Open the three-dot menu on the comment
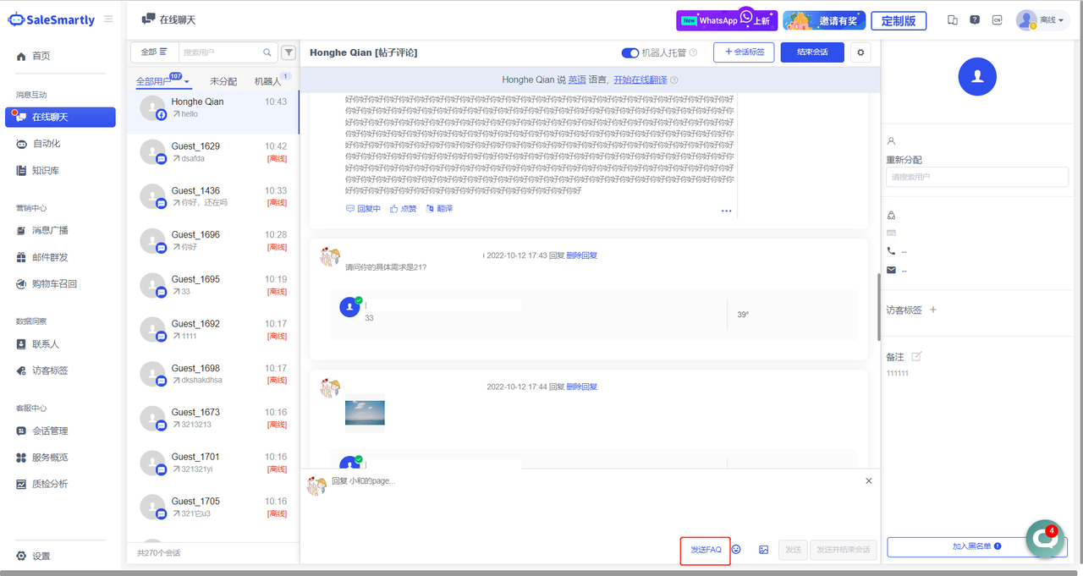Screen dimensions: 1083x576 pyautogui.click(x=726, y=211)
